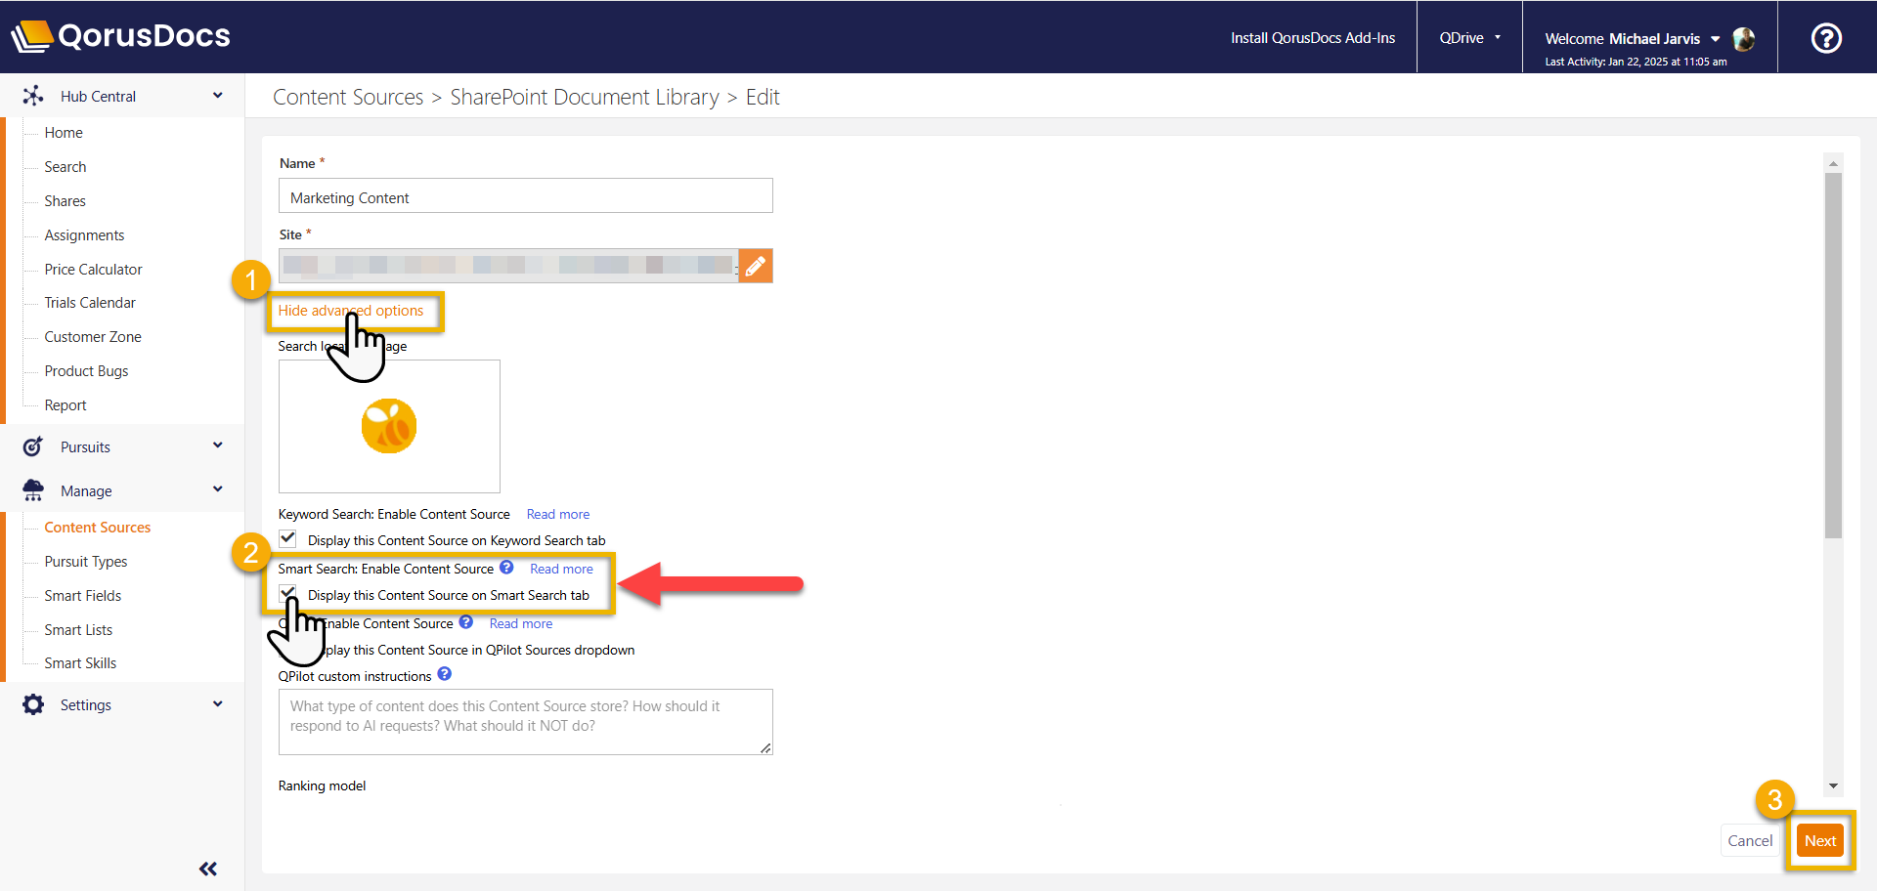
Task: Open Customer Zone in the sidebar
Action: tap(93, 337)
